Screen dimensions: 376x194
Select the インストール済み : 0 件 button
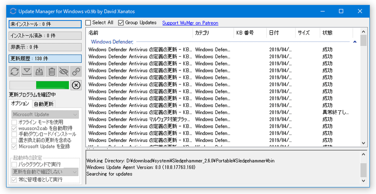[x=45, y=36]
